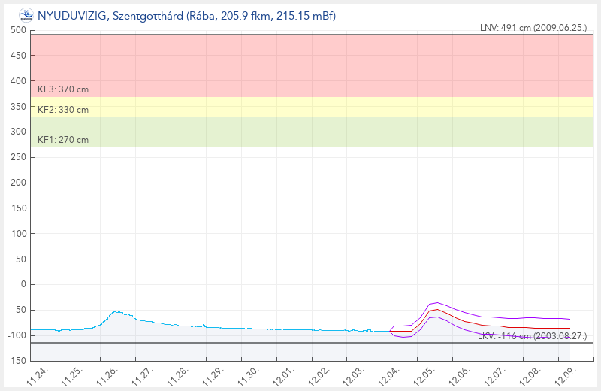The width and height of the screenshot is (601, 391).
Task: Click the red third-degree alert zone
Action: coord(225,64)
